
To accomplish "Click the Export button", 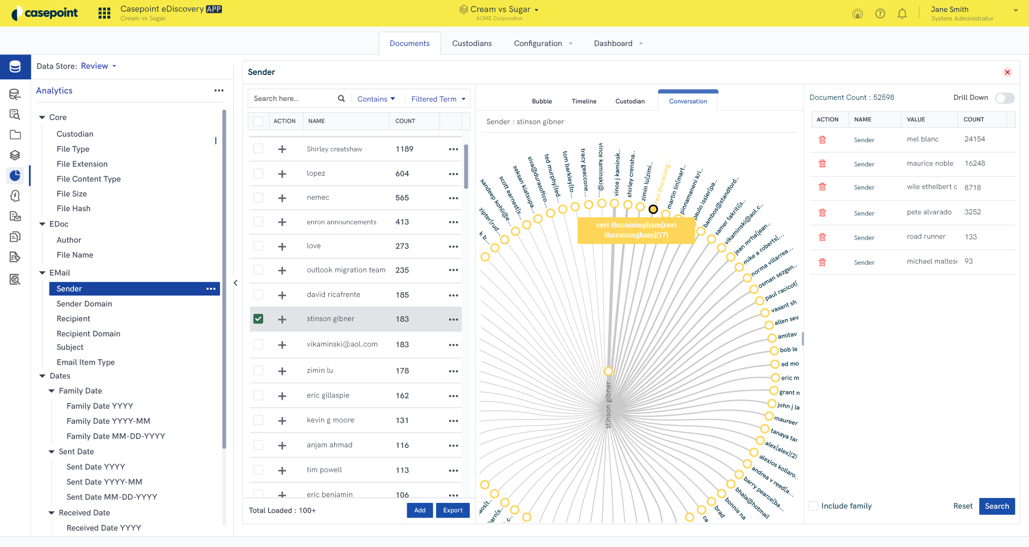I will [x=452, y=510].
